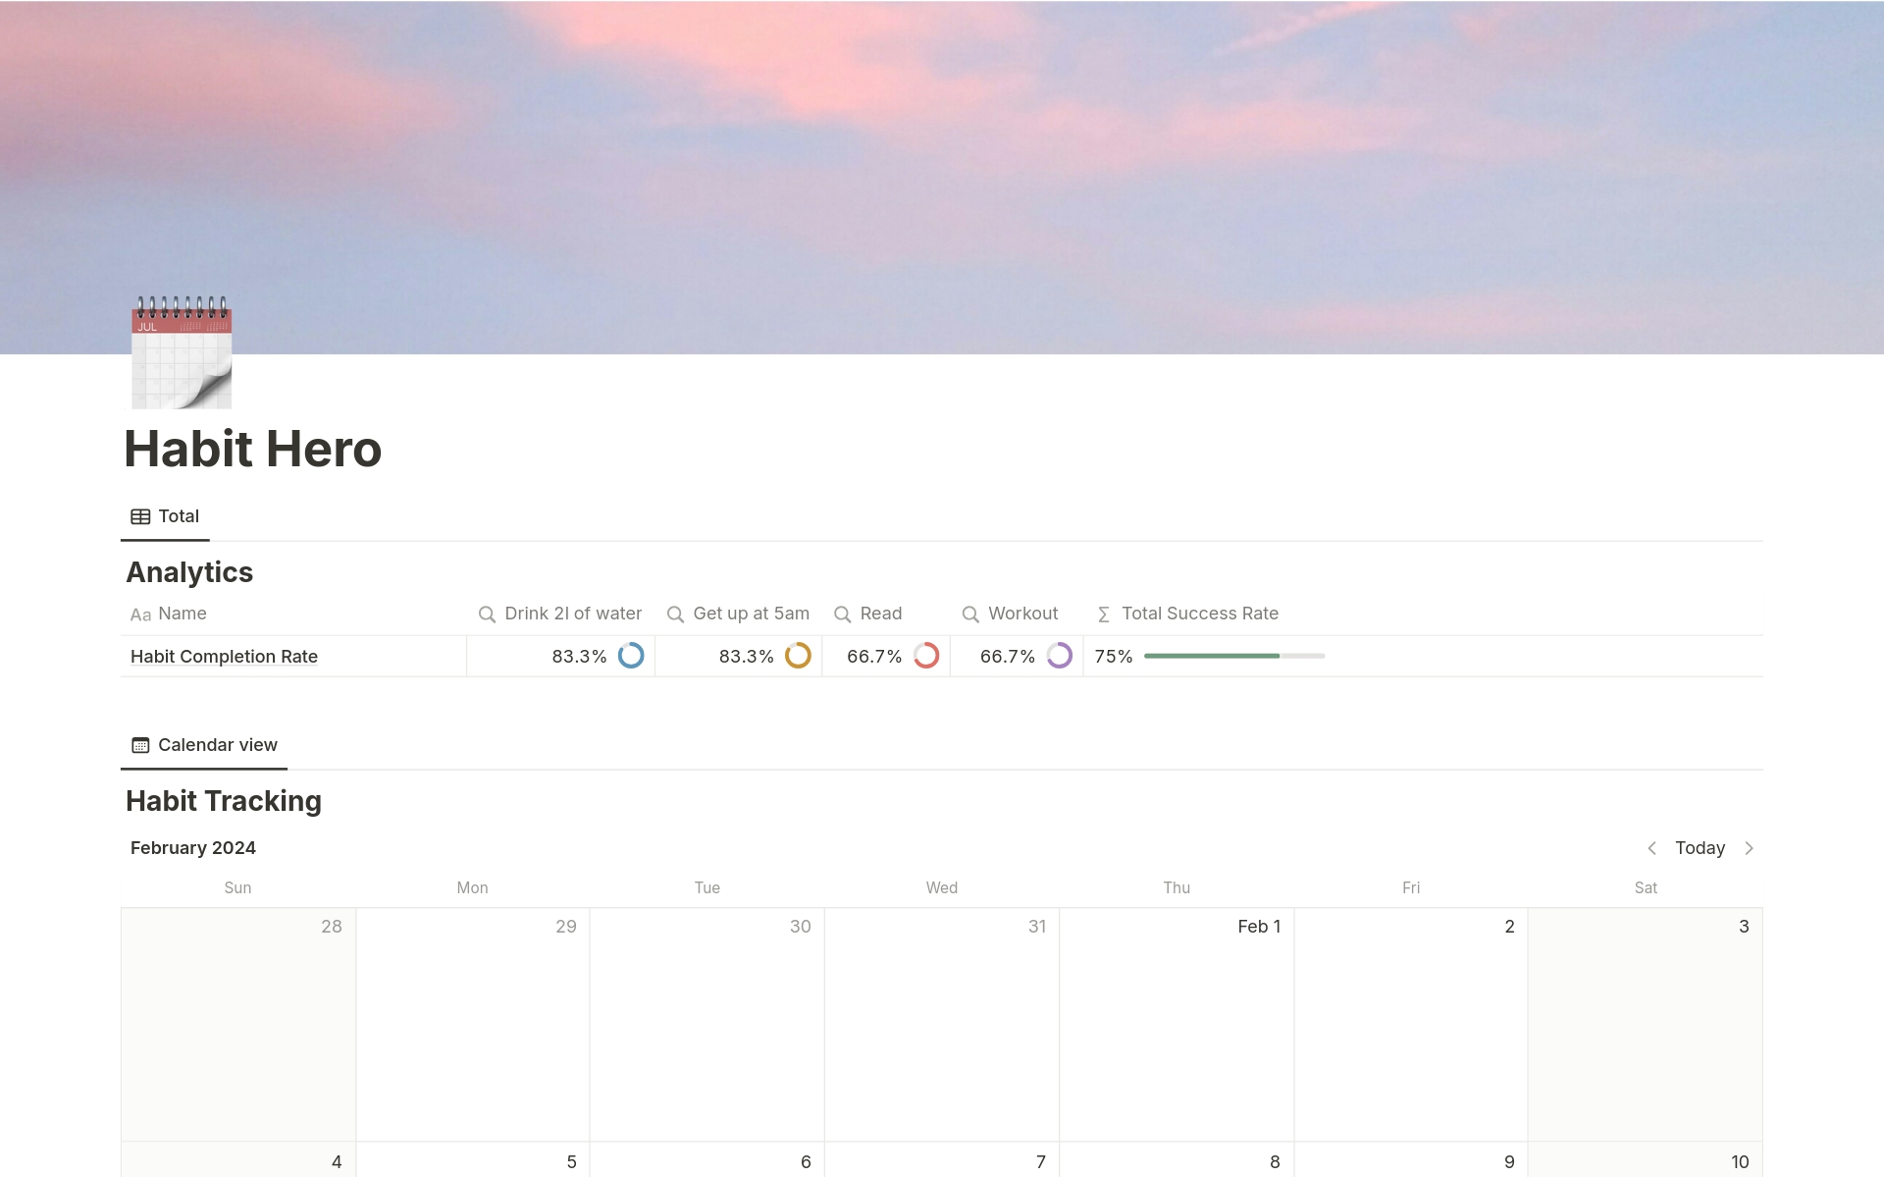Click the search icon next to Read
The width and height of the screenshot is (1884, 1177).
tap(843, 613)
